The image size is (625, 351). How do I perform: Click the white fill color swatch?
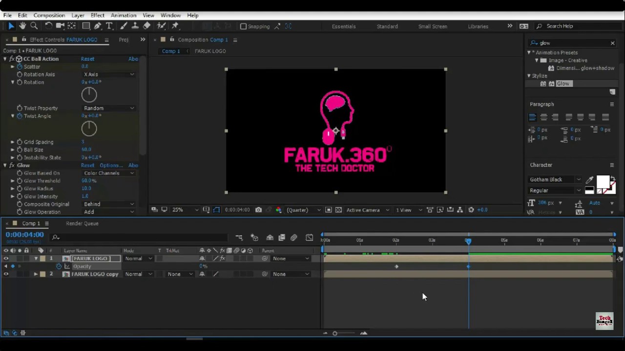coord(603,182)
